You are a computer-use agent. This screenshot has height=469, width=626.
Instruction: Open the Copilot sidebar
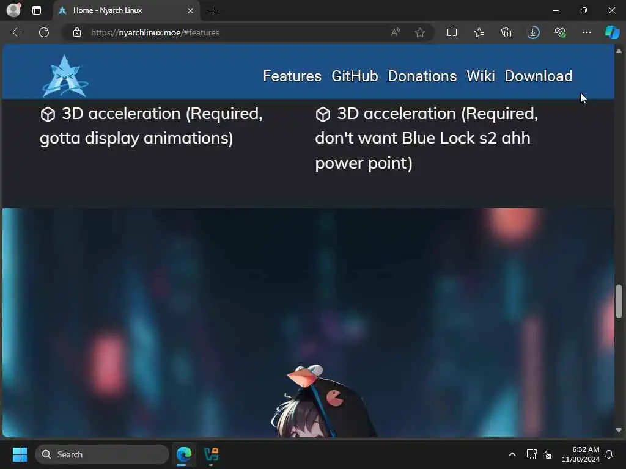[x=613, y=32]
